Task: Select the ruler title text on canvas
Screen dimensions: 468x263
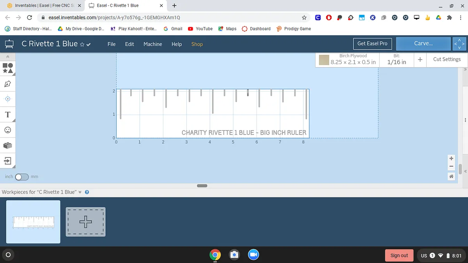Action: 244,132
